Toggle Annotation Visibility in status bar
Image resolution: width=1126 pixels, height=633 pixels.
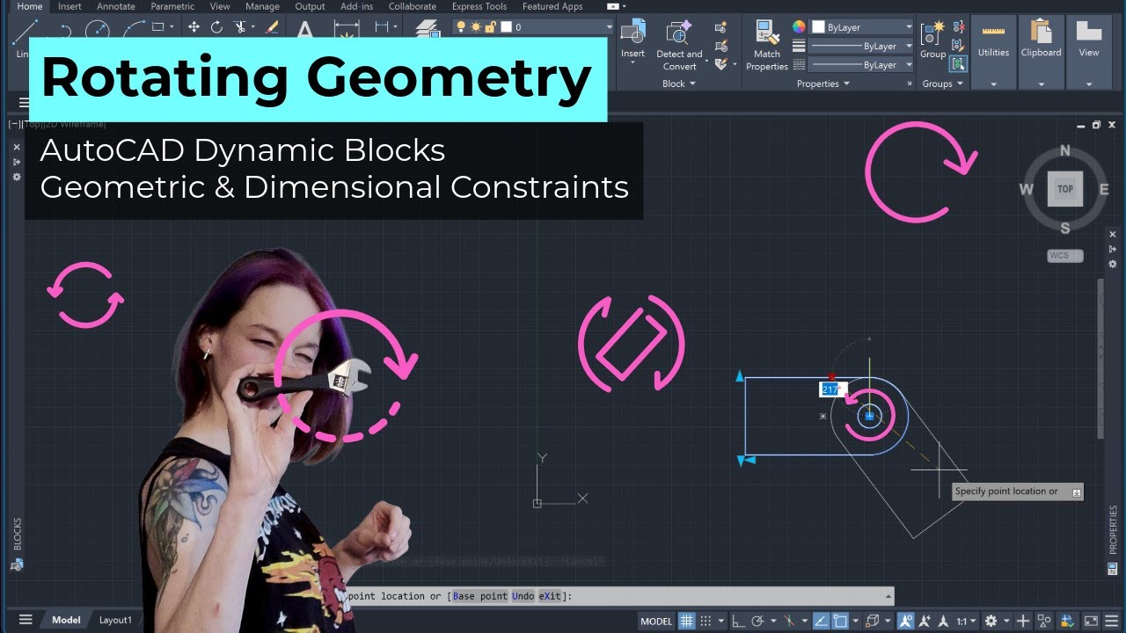click(907, 621)
